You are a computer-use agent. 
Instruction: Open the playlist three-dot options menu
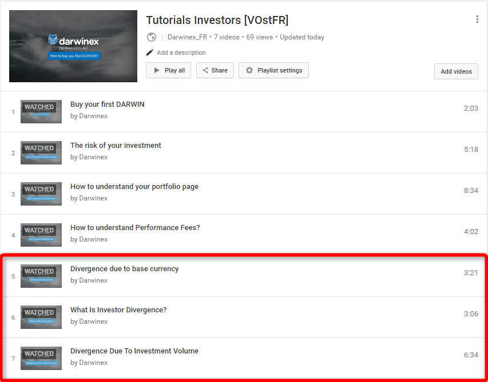pyautogui.click(x=477, y=19)
